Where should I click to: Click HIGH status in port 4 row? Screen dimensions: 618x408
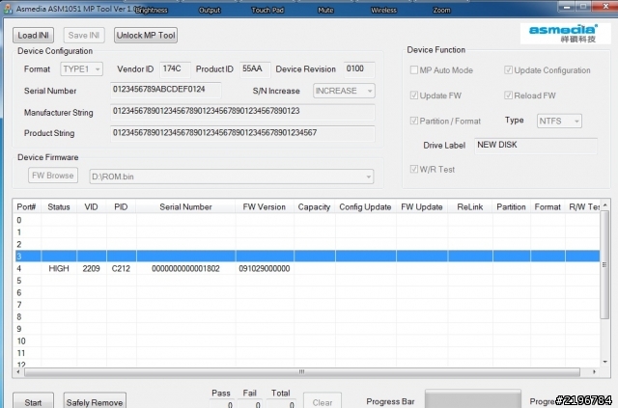(59, 268)
